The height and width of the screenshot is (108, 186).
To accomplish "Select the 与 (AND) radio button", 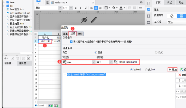I will [131, 70].
